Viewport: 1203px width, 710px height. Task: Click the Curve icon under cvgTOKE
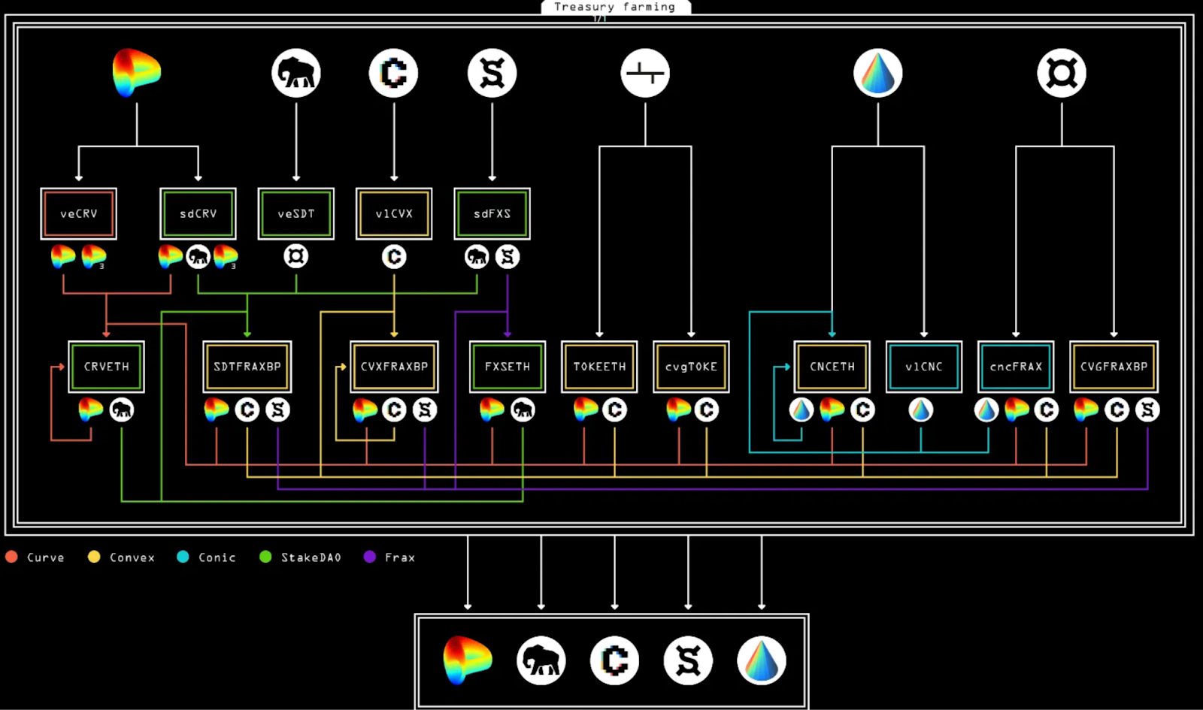point(678,409)
